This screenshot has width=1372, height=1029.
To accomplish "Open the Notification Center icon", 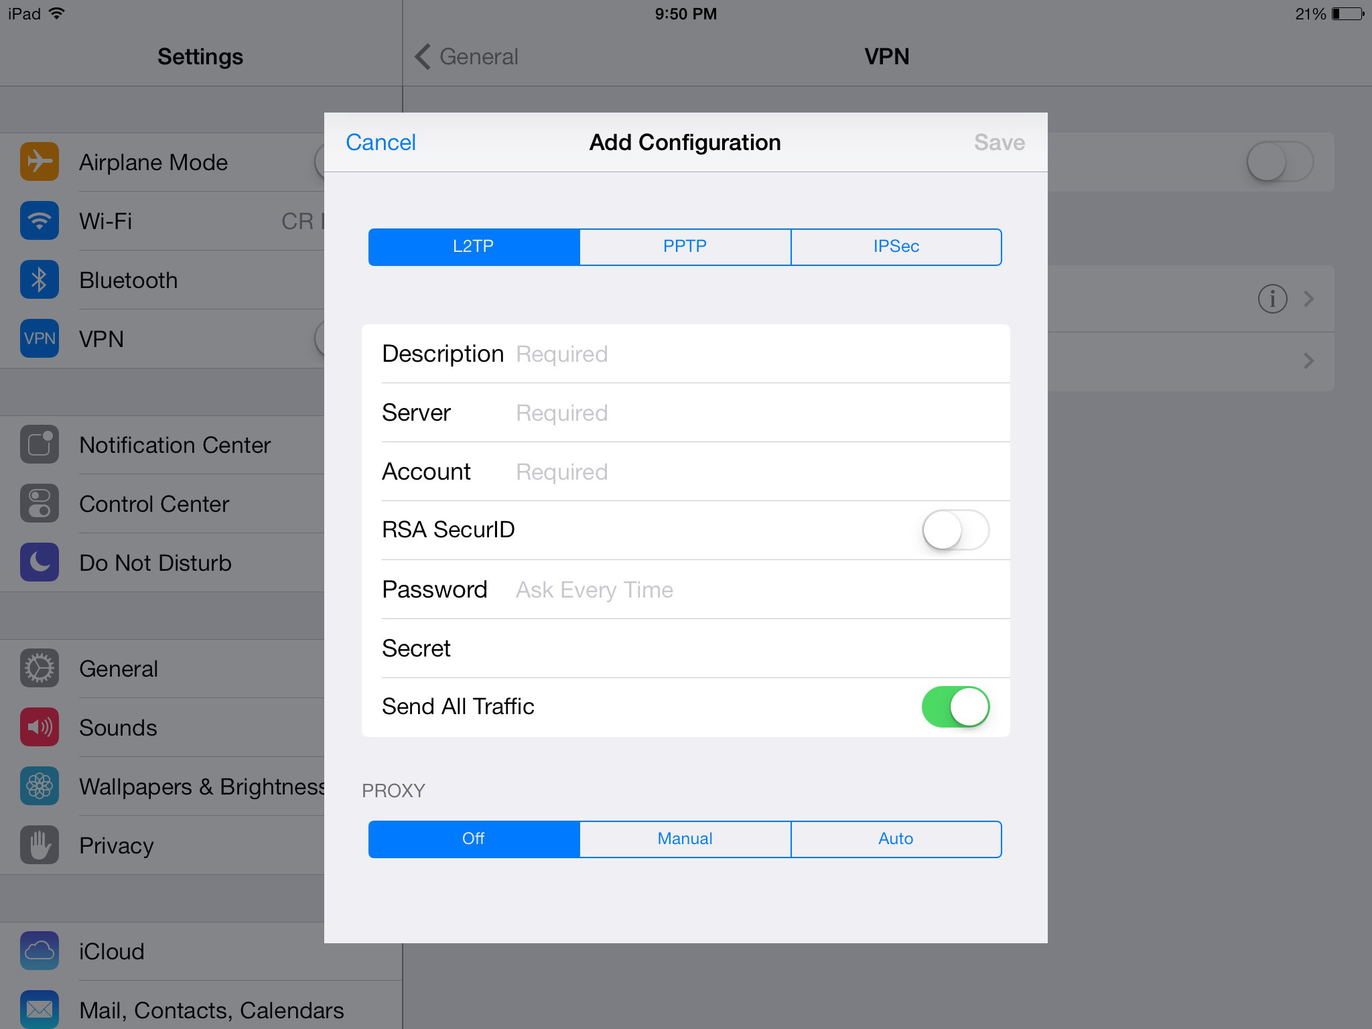I will pos(40,444).
